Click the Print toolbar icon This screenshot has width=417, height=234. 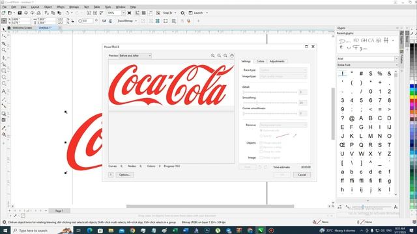pos(38,13)
